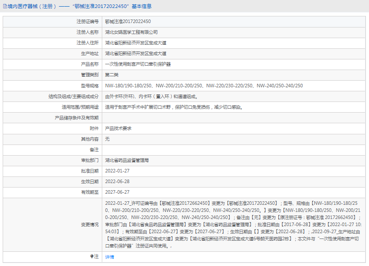Click the 注册人名称 label
The width and height of the screenshot is (369, 266).
tap(88, 32)
